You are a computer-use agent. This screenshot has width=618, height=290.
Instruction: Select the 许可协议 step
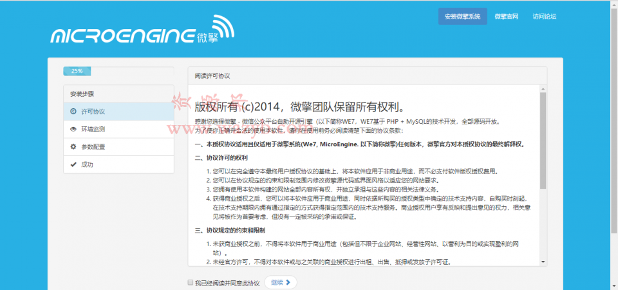[118, 111]
